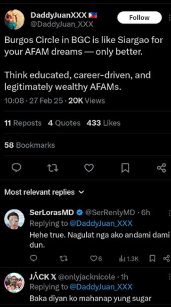Repost the main Burgos Circle post
171x307 pixels.
click(53, 168)
